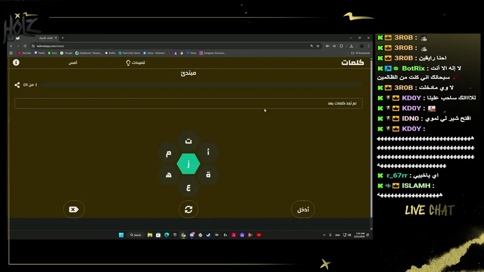Show hidden system tray icons
Screen dimensions: 484x272
point(324,235)
